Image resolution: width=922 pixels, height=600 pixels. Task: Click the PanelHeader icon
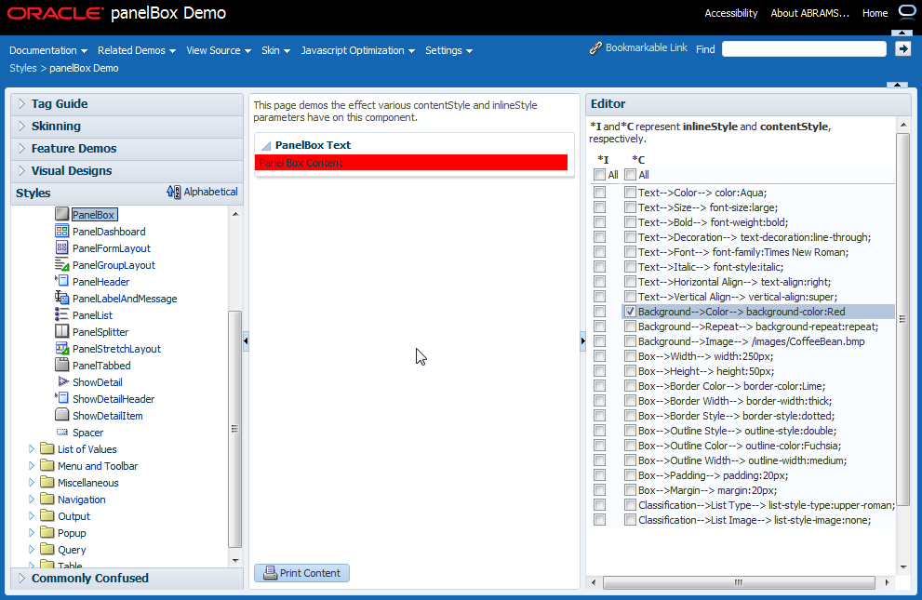[x=61, y=281]
